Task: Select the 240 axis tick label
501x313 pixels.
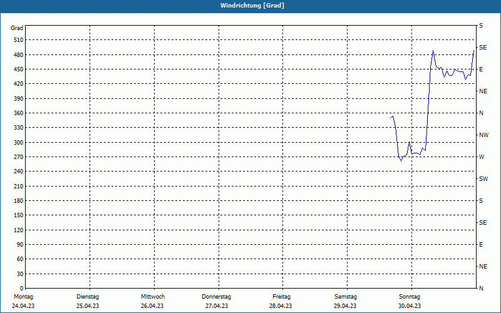Action: [x=19, y=172]
